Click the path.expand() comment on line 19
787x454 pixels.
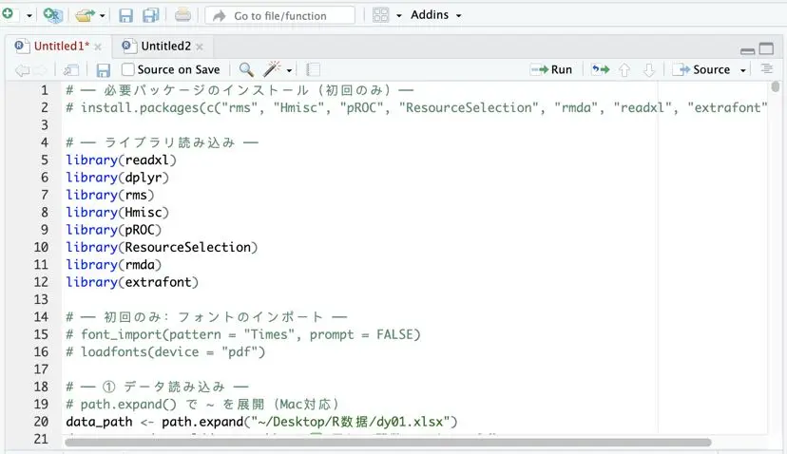click(x=202, y=405)
